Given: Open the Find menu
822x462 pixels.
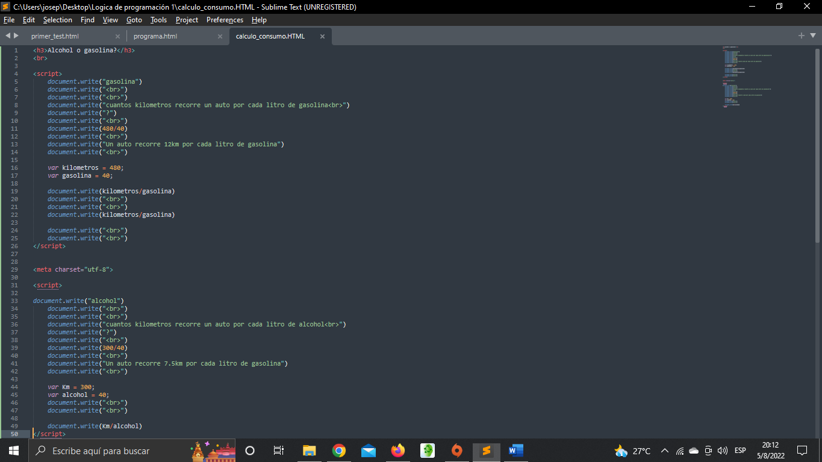Looking at the screenshot, I should (88, 20).
